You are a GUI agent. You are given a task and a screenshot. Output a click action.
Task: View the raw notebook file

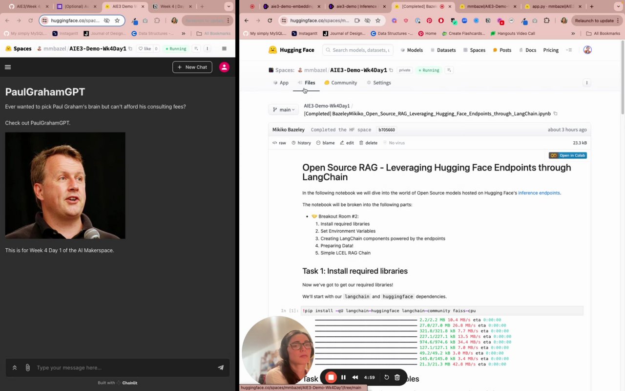(x=279, y=143)
